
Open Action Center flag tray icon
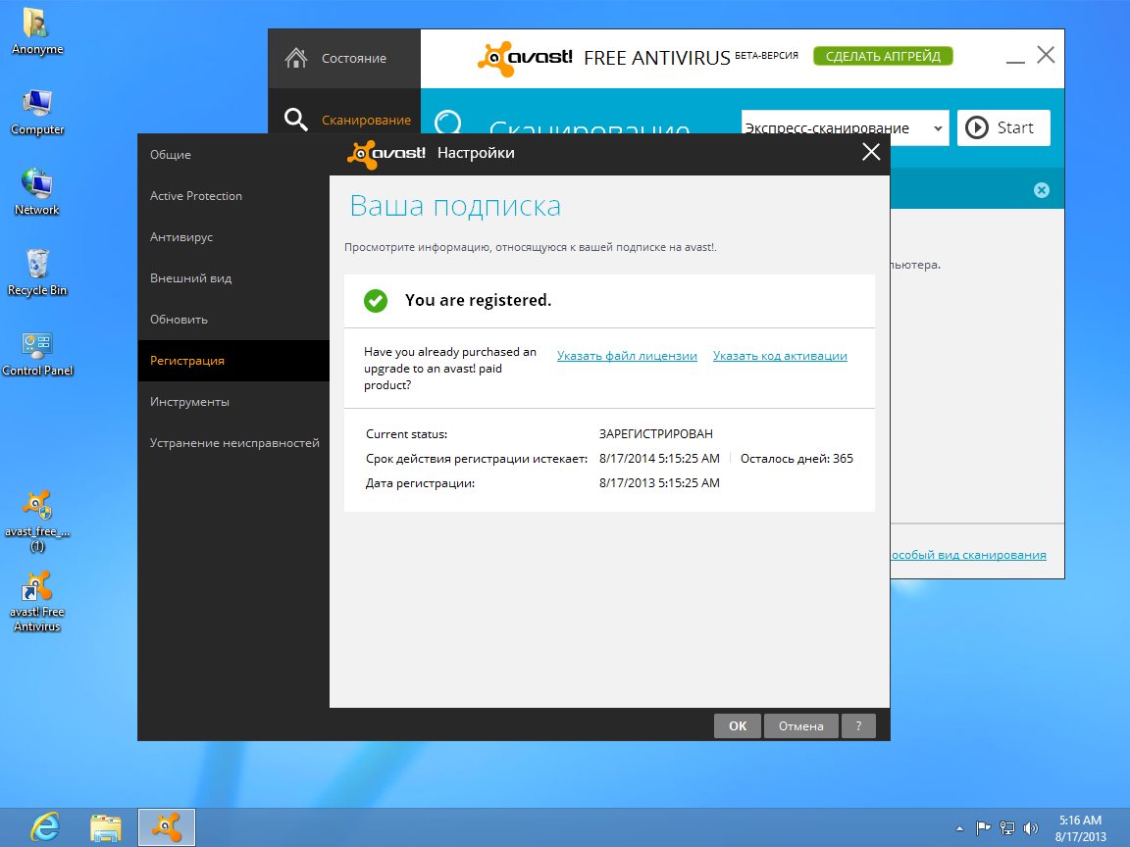coord(983,828)
